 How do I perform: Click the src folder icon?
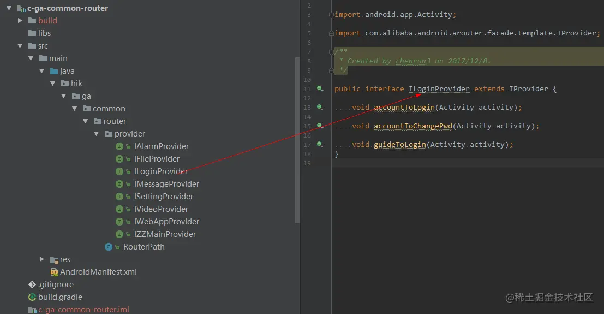[x=32, y=45]
